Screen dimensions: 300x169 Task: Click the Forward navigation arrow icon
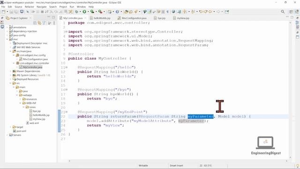(218, 12)
